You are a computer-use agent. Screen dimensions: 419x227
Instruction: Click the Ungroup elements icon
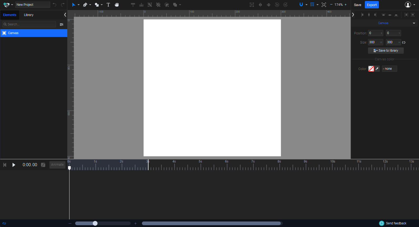(x=158, y=5)
